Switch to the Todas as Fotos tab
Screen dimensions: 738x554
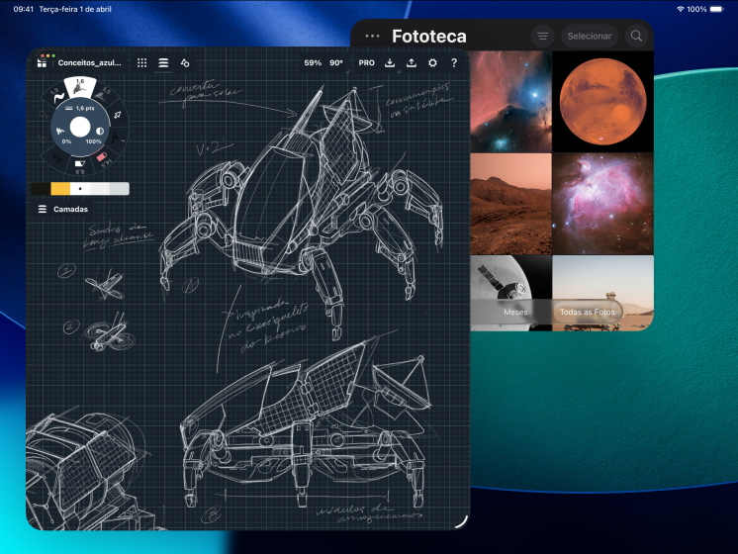588,312
